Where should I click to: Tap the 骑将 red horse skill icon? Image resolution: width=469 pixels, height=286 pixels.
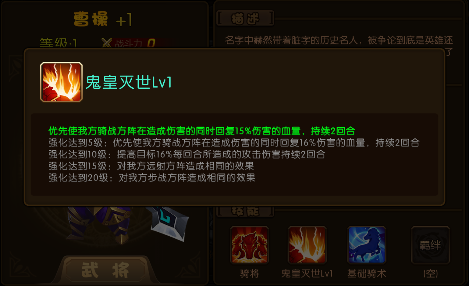tap(249, 245)
